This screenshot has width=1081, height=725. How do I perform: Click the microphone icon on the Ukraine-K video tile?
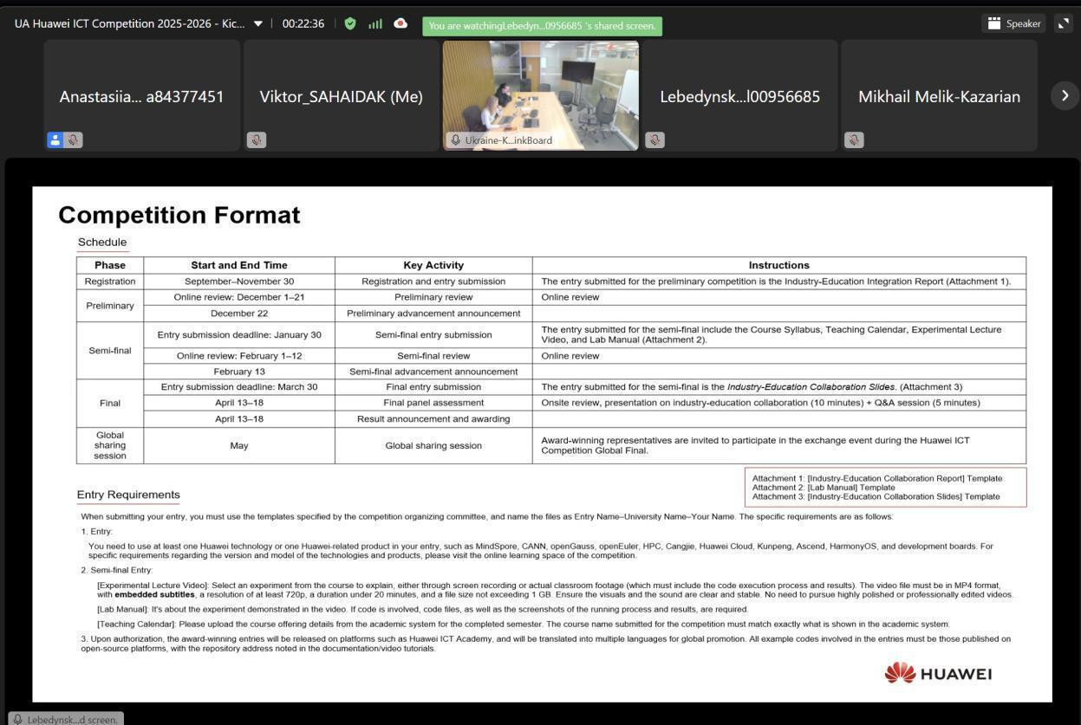tap(455, 140)
